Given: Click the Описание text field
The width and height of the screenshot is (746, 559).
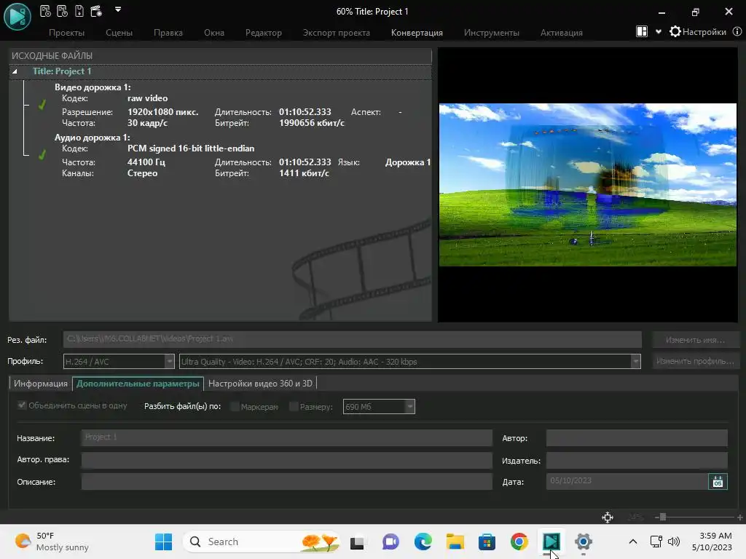Looking at the screenshot, I should [x=286, y=482].
